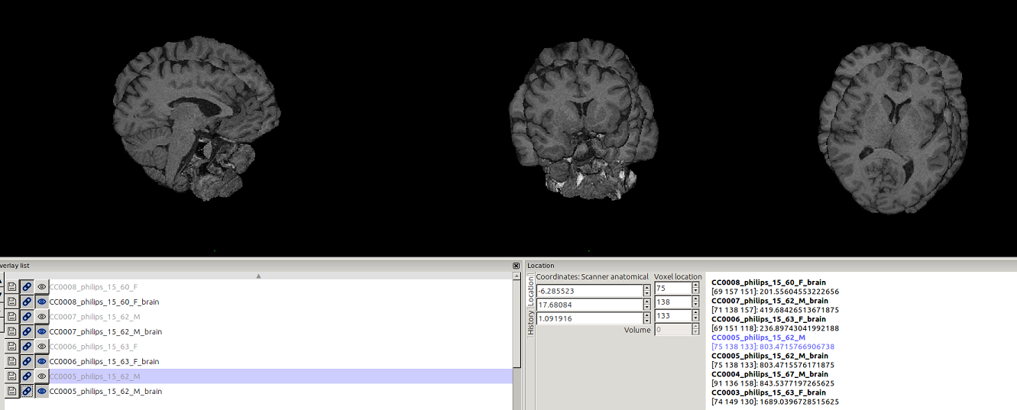Click save icon for CC0008_philips_15_60_F overlay
Viewport: 1017px width, 410px height.
pos(12,287)
